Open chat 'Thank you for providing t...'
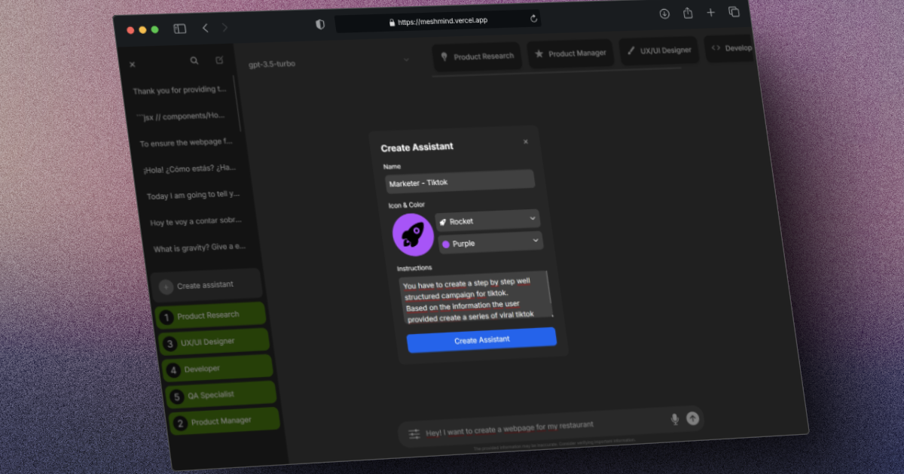 pyautogui.click(x=179, y=90)
